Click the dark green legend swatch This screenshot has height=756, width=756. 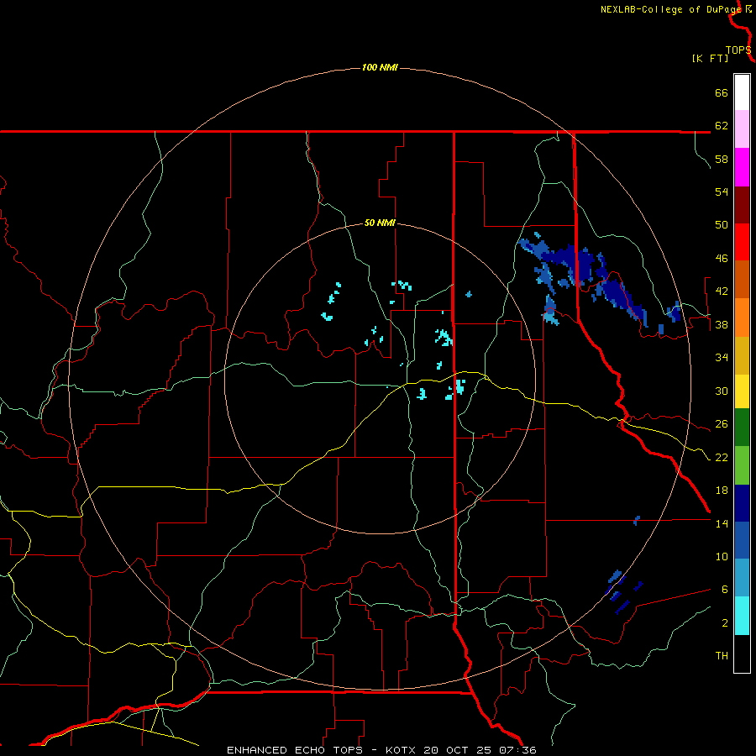click(x=742, y=428)
